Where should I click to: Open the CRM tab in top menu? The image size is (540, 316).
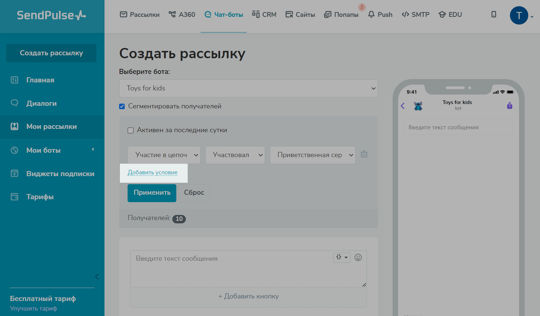(264, 15)
